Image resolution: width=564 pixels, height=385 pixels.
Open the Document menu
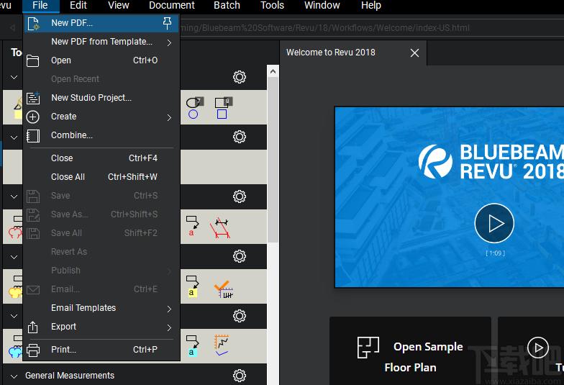[171, 6]
